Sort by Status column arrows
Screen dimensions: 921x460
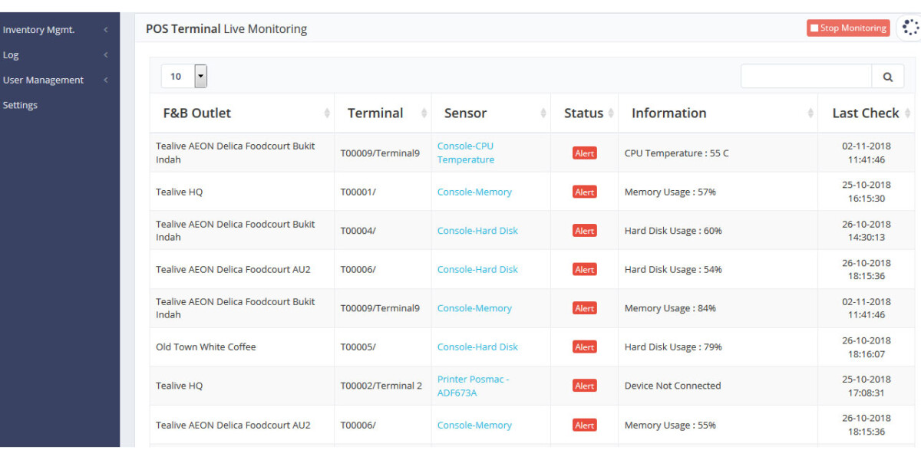611,113
